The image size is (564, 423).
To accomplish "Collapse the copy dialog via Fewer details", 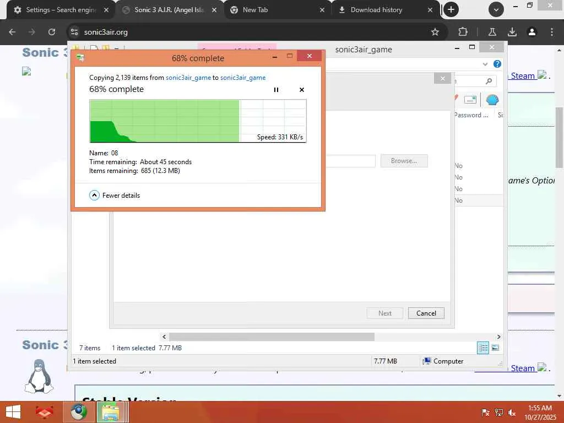I will [115, 196].
